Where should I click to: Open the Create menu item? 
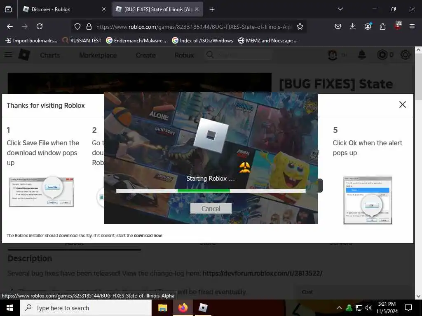[145, 55]
